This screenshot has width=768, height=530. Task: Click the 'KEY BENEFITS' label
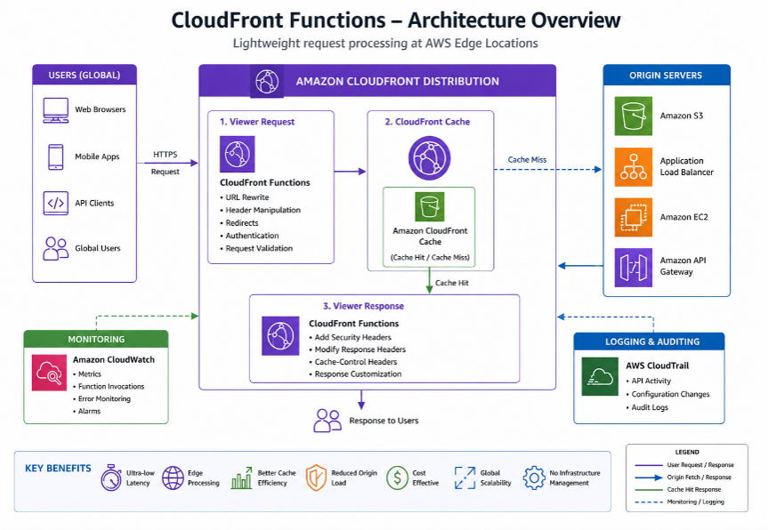58,469
